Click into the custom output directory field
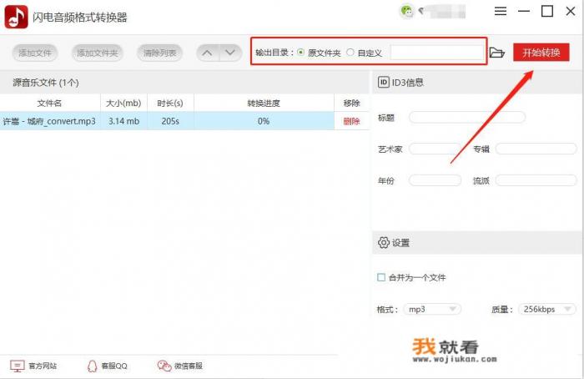This screenshot has height=379, width=584. tap(436, 53)
